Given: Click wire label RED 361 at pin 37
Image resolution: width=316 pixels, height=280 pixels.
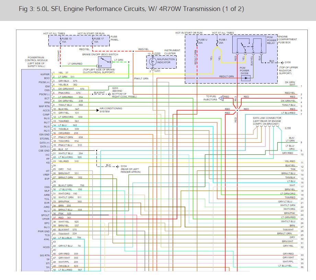Looking at the screenshot, I should coord(65,218).
